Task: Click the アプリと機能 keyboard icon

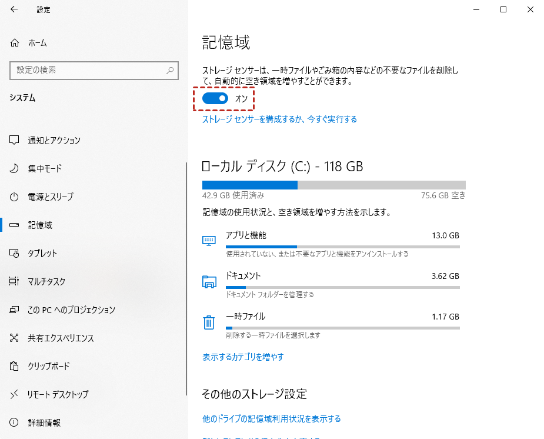Action: coord(209,241)
